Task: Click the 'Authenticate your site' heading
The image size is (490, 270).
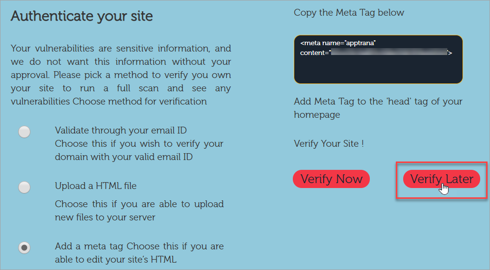Action: pos(81,16)
